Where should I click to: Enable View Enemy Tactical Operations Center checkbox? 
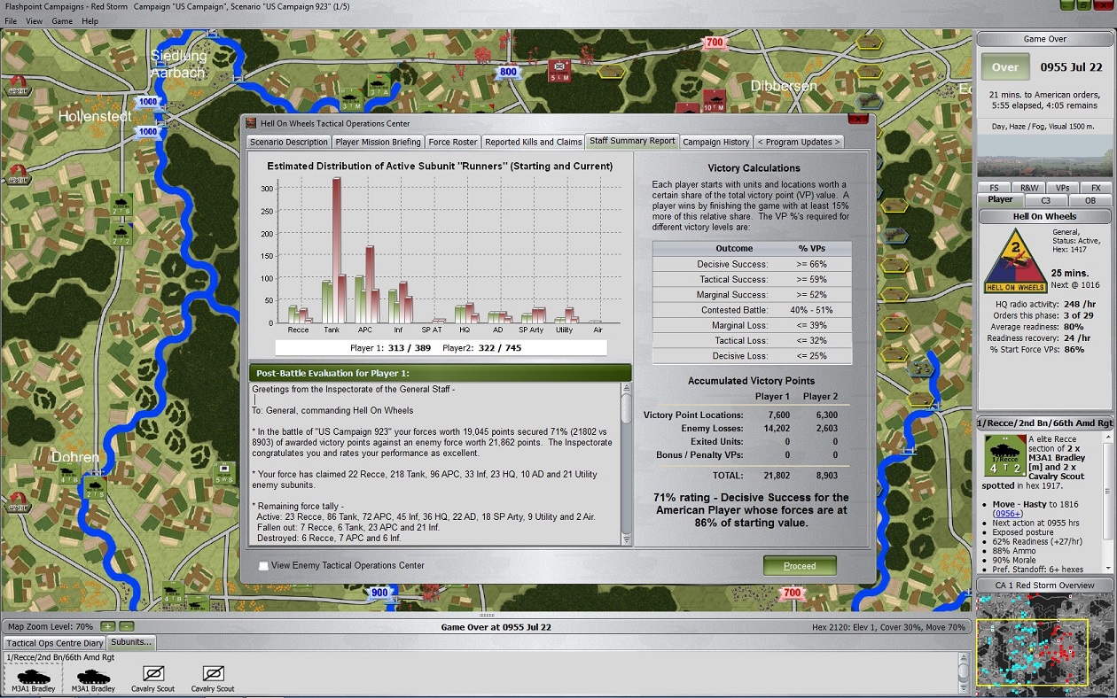[263, 566]
